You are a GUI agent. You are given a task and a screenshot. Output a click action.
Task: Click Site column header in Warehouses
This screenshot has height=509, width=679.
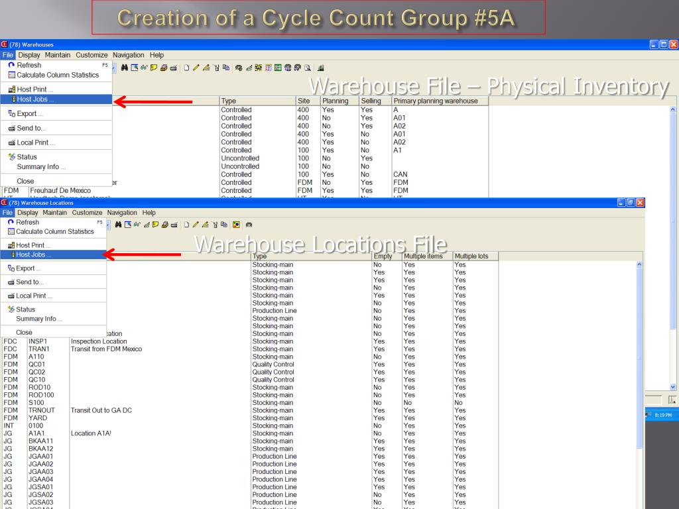[308, 101]
